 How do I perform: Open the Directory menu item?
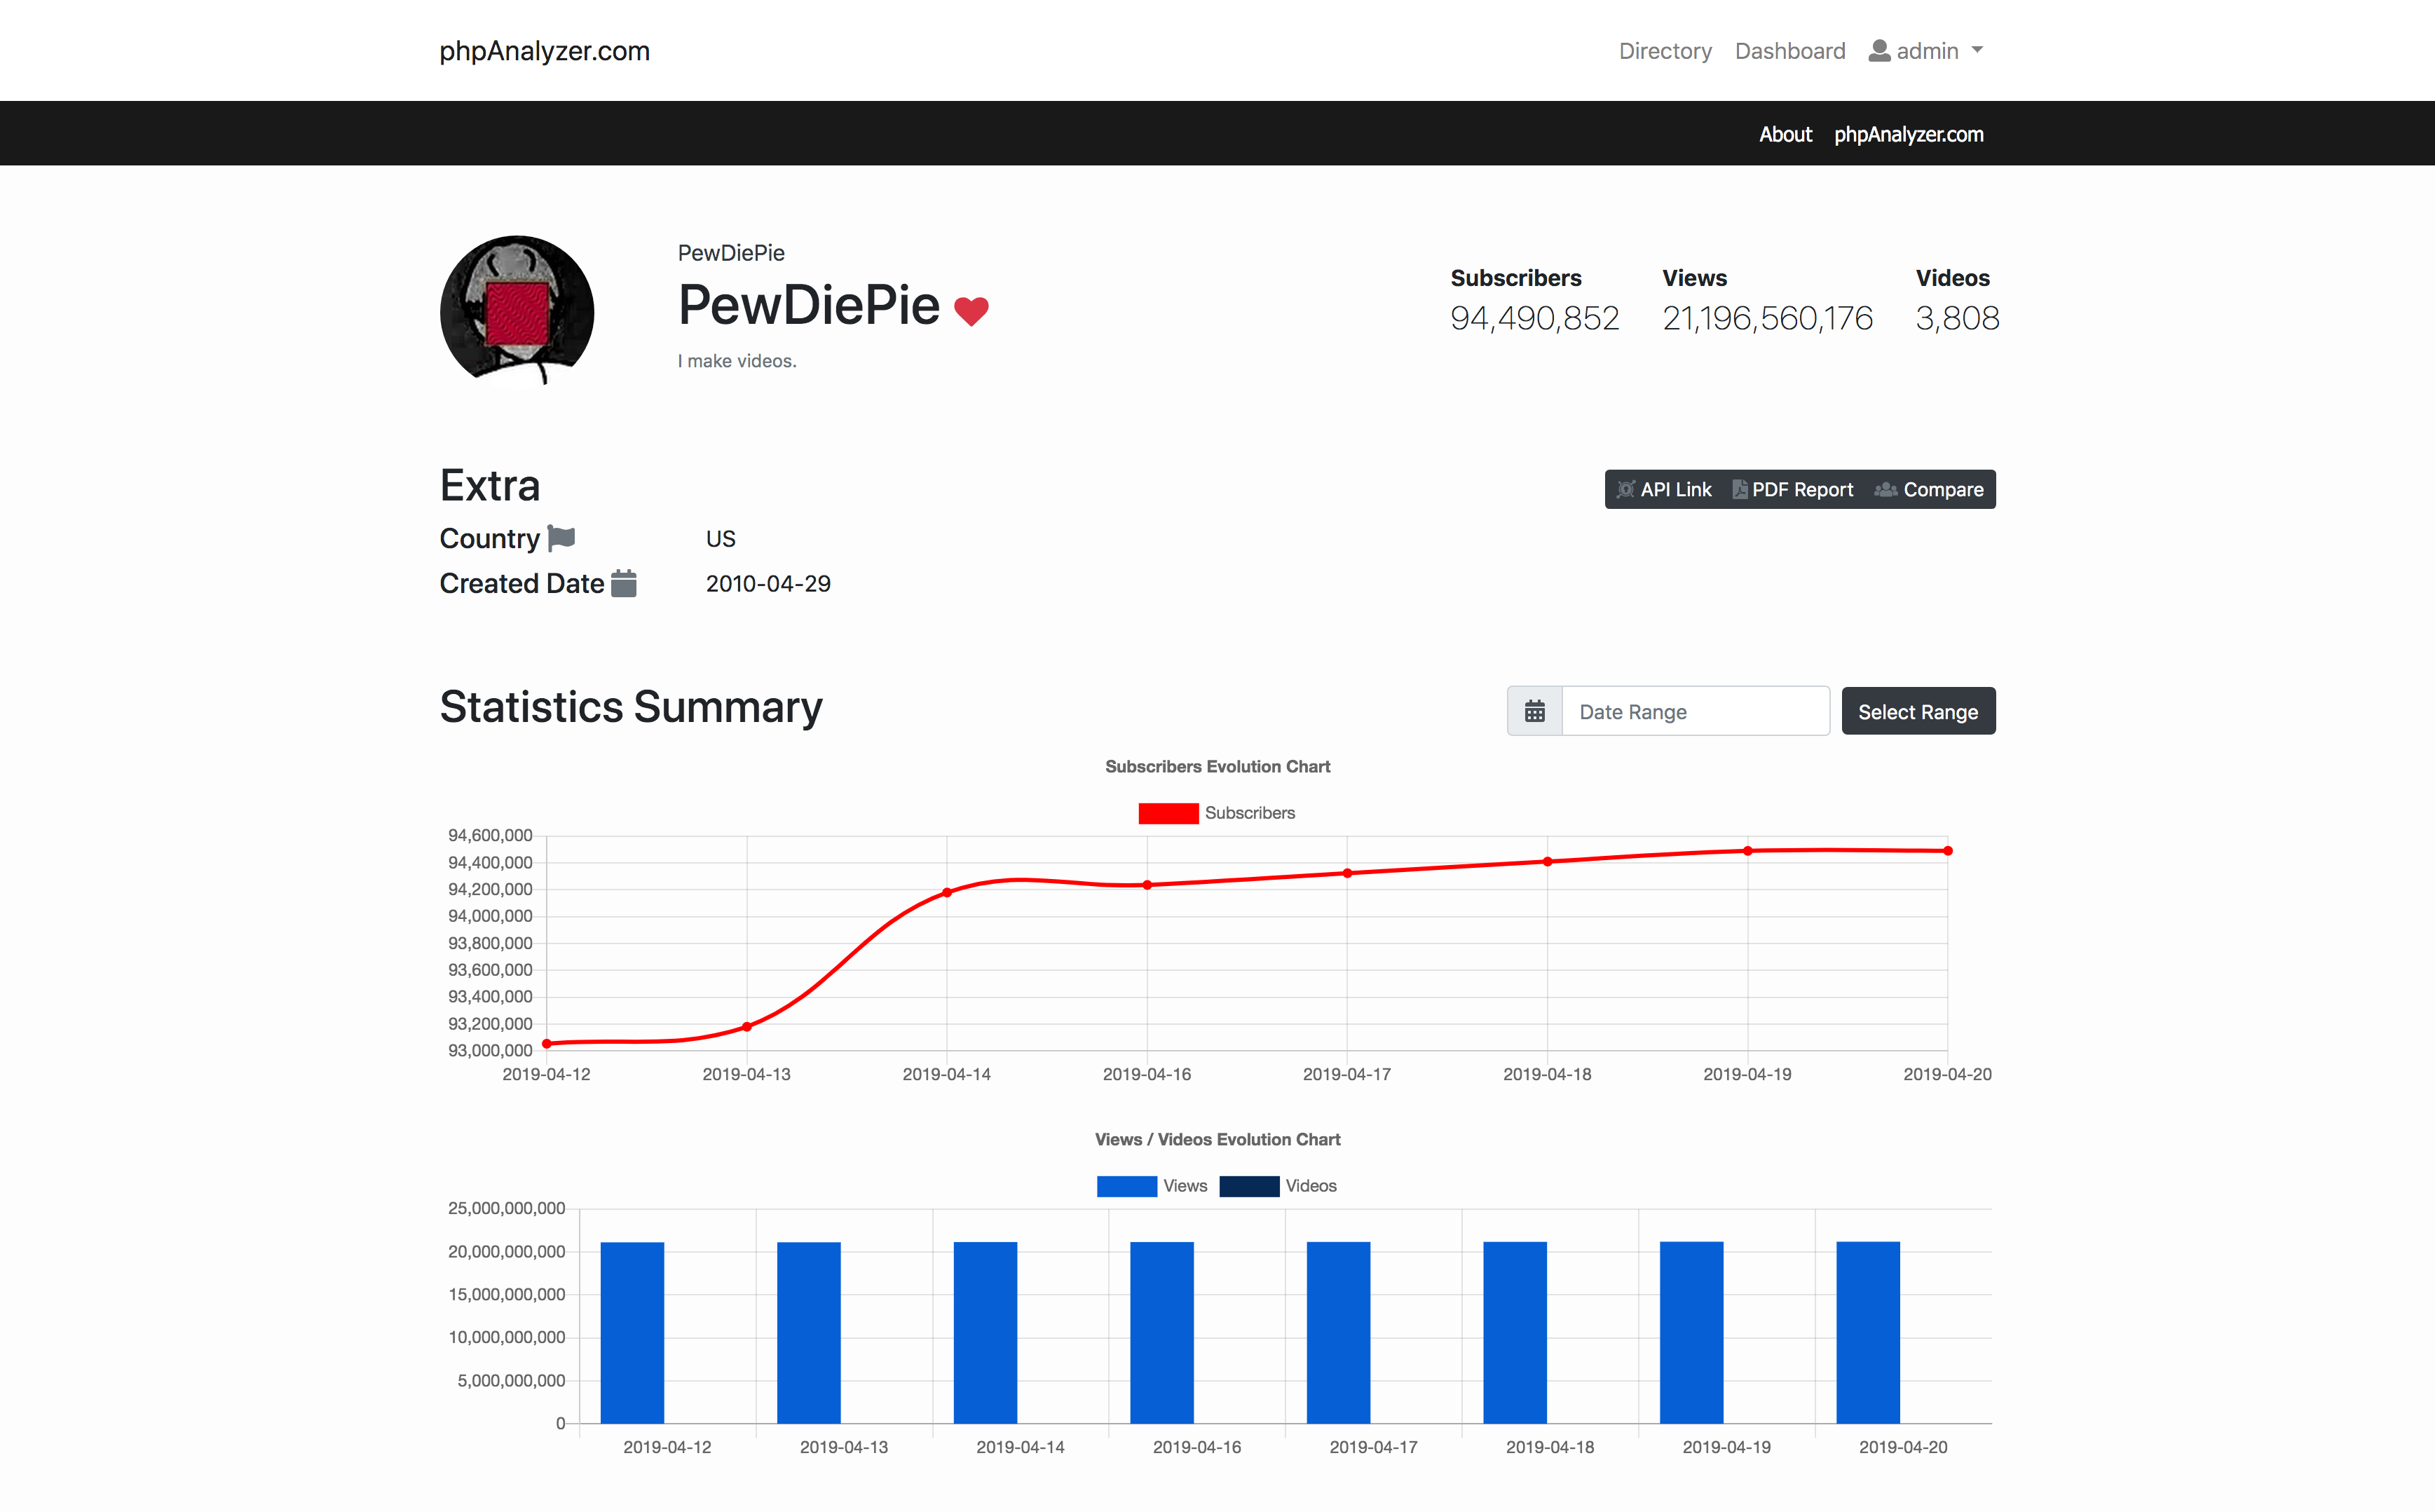pyautogui.click(x=1665, y=51)
